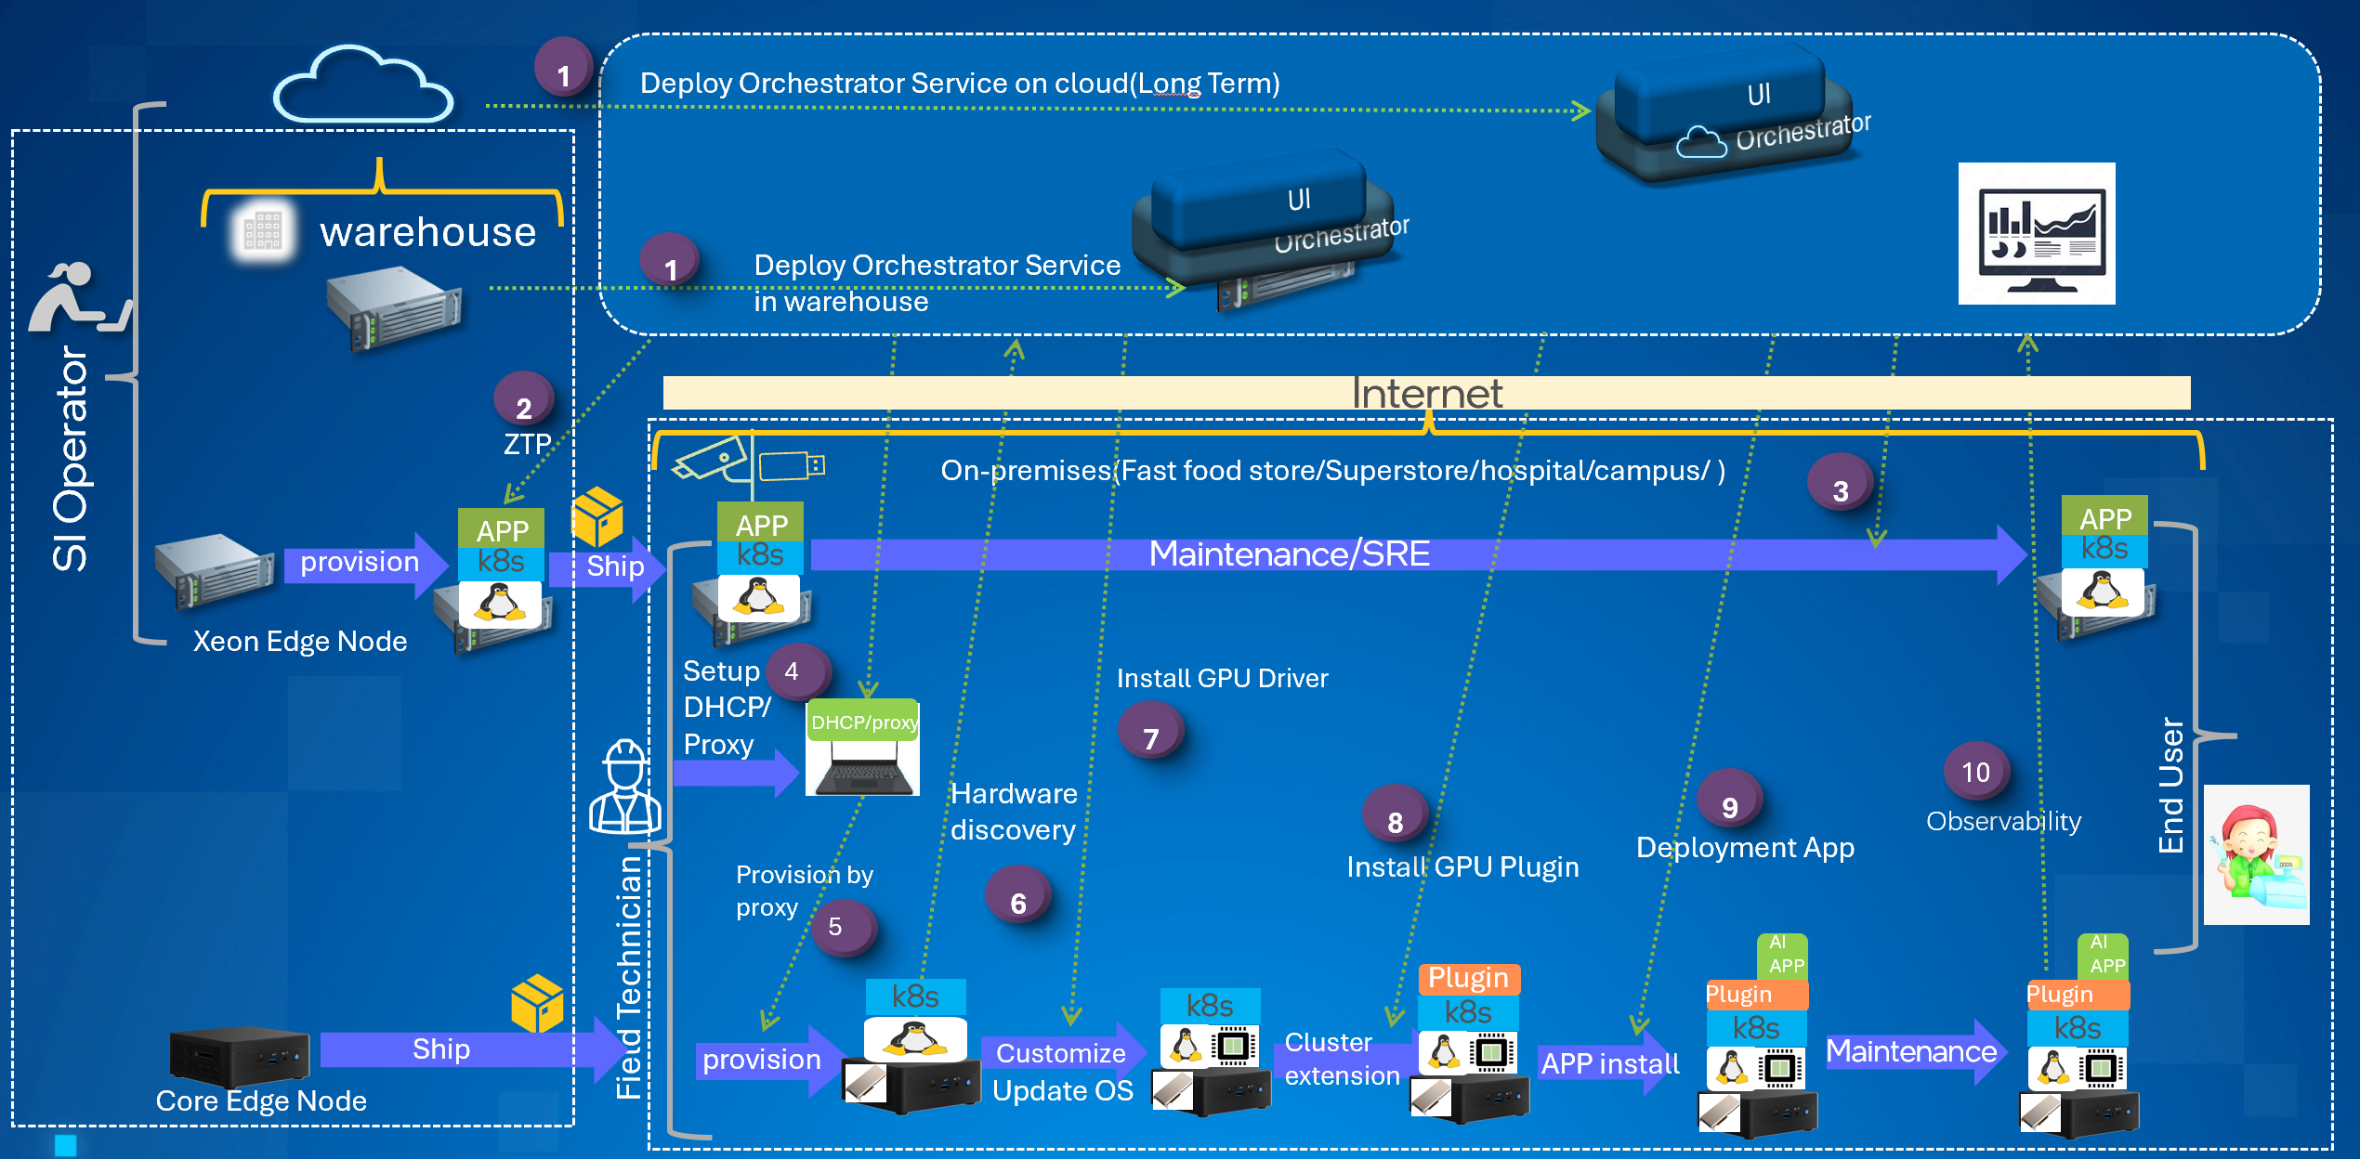Select the SI Operator person icon
The height and width of the screenshot is (1159, 2360).
pyautogui.click(x=79, y=297)
